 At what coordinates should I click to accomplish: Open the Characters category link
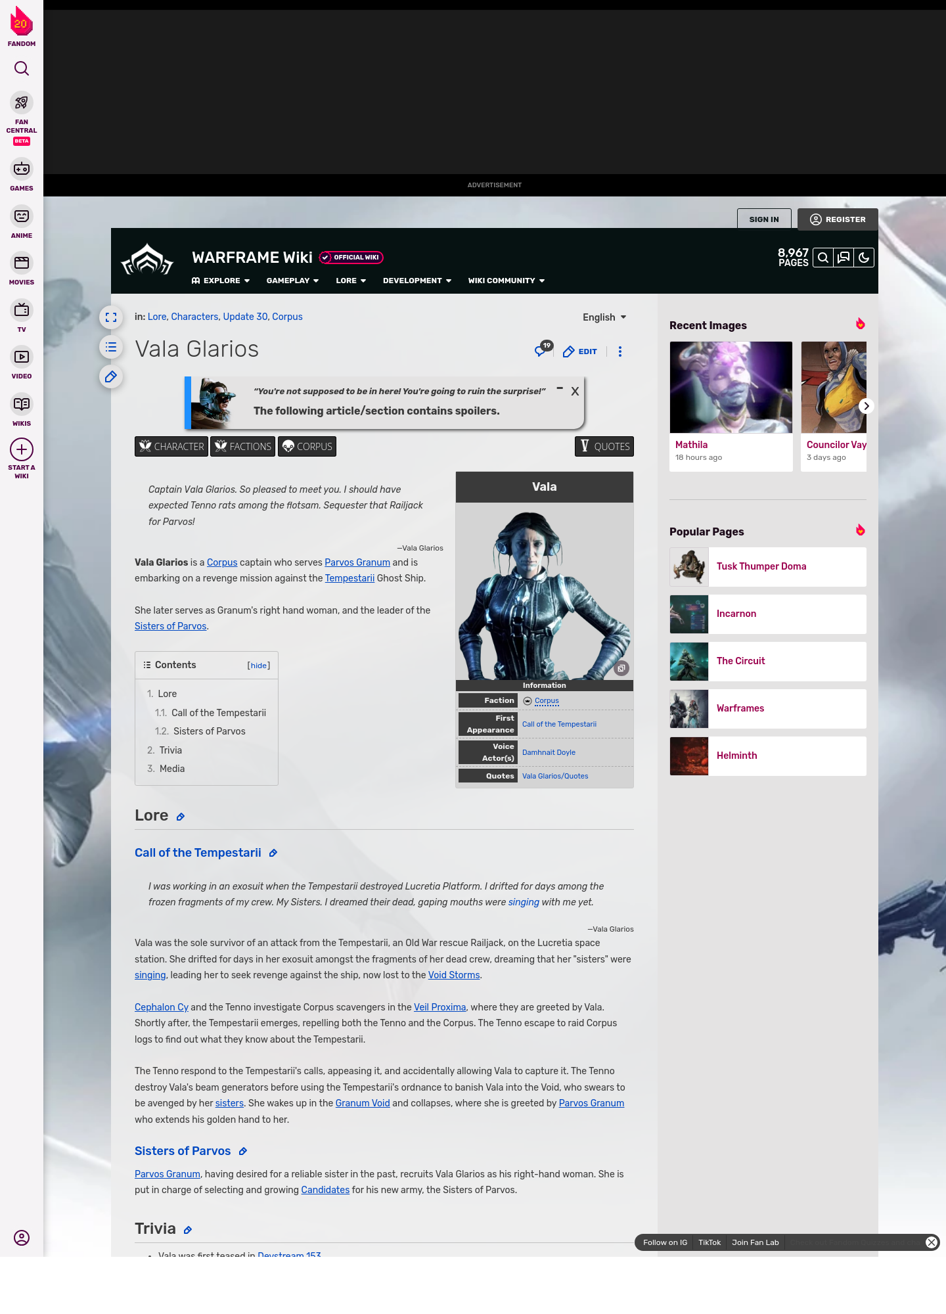(194, 317)
